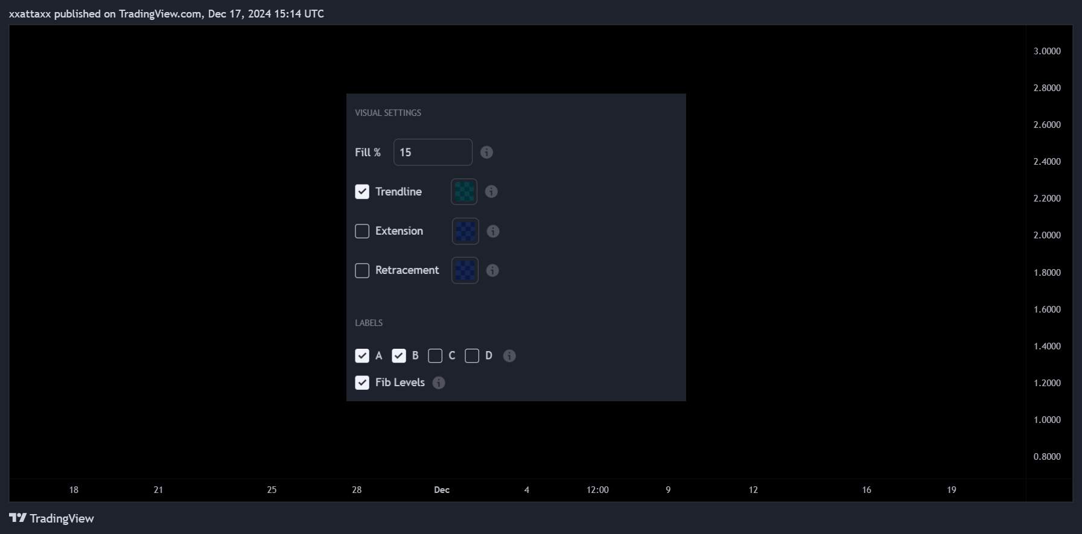Viewport: 1082px width, 534px height.
Task: Click the 0.8000 price axis label
Action: (1047, 457)
